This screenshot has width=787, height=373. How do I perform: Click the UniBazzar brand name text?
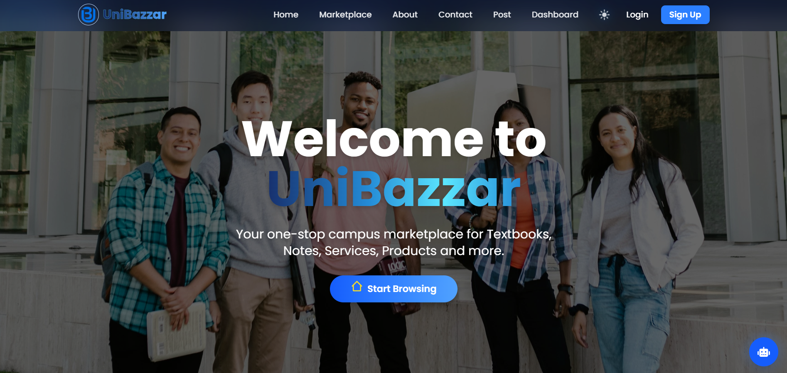tap(135, 15)
